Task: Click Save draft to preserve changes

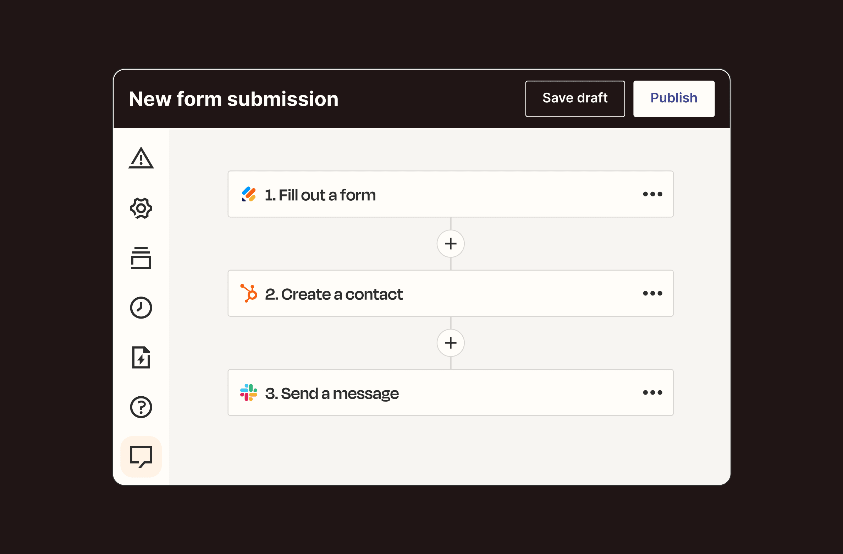Action: (575, 98)
